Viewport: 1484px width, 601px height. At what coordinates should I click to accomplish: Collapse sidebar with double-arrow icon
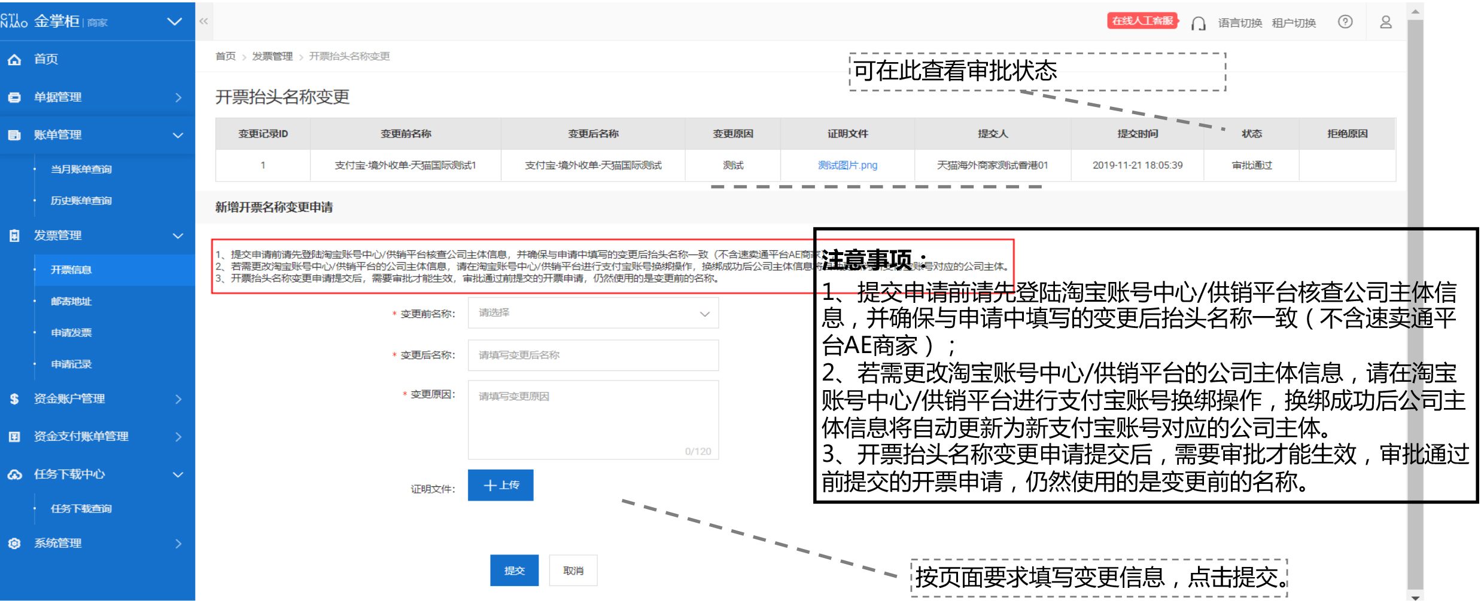[203, 21]
